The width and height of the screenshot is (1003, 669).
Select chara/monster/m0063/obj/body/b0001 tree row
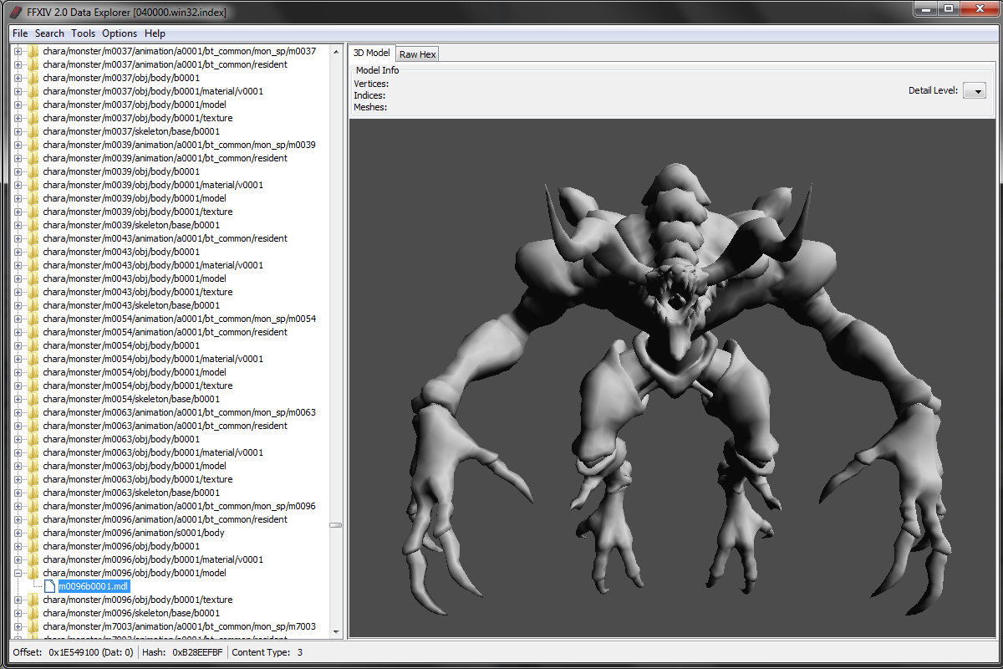[x=121, y=439]
